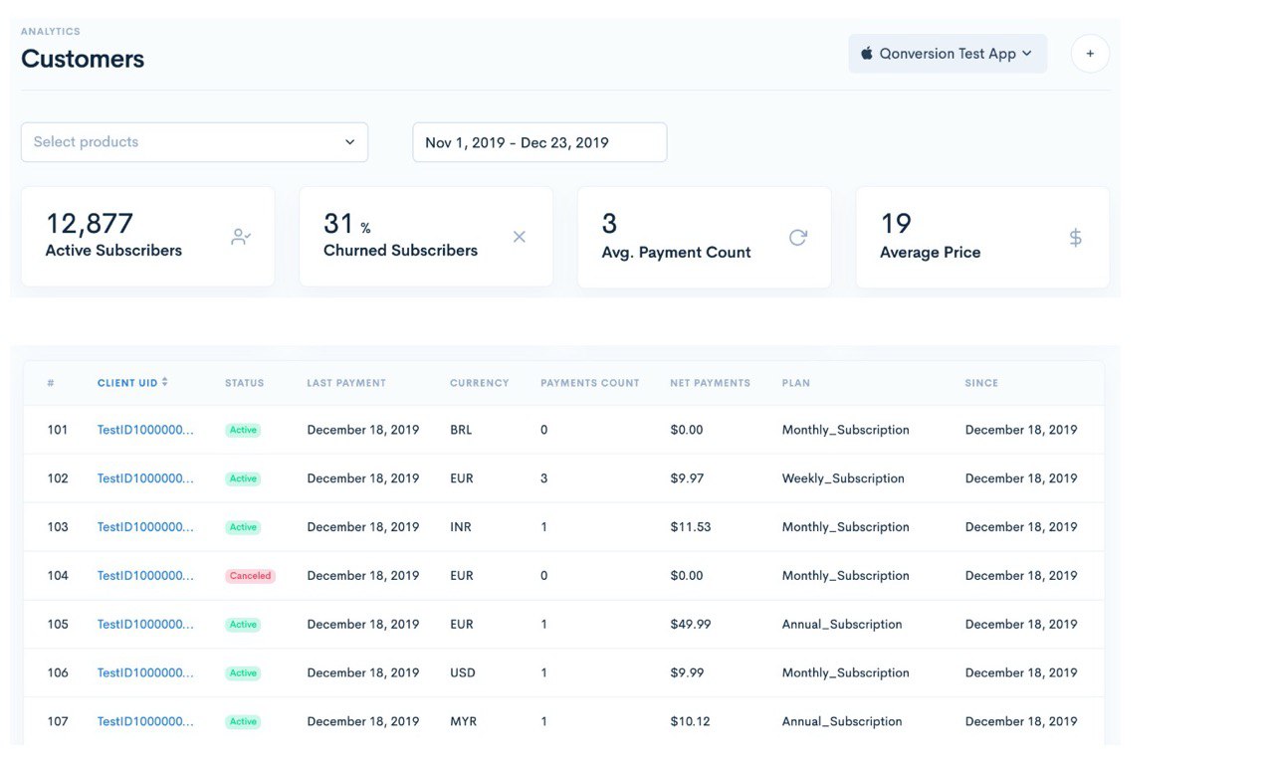Click the Apple icon in the app selector

866,53
